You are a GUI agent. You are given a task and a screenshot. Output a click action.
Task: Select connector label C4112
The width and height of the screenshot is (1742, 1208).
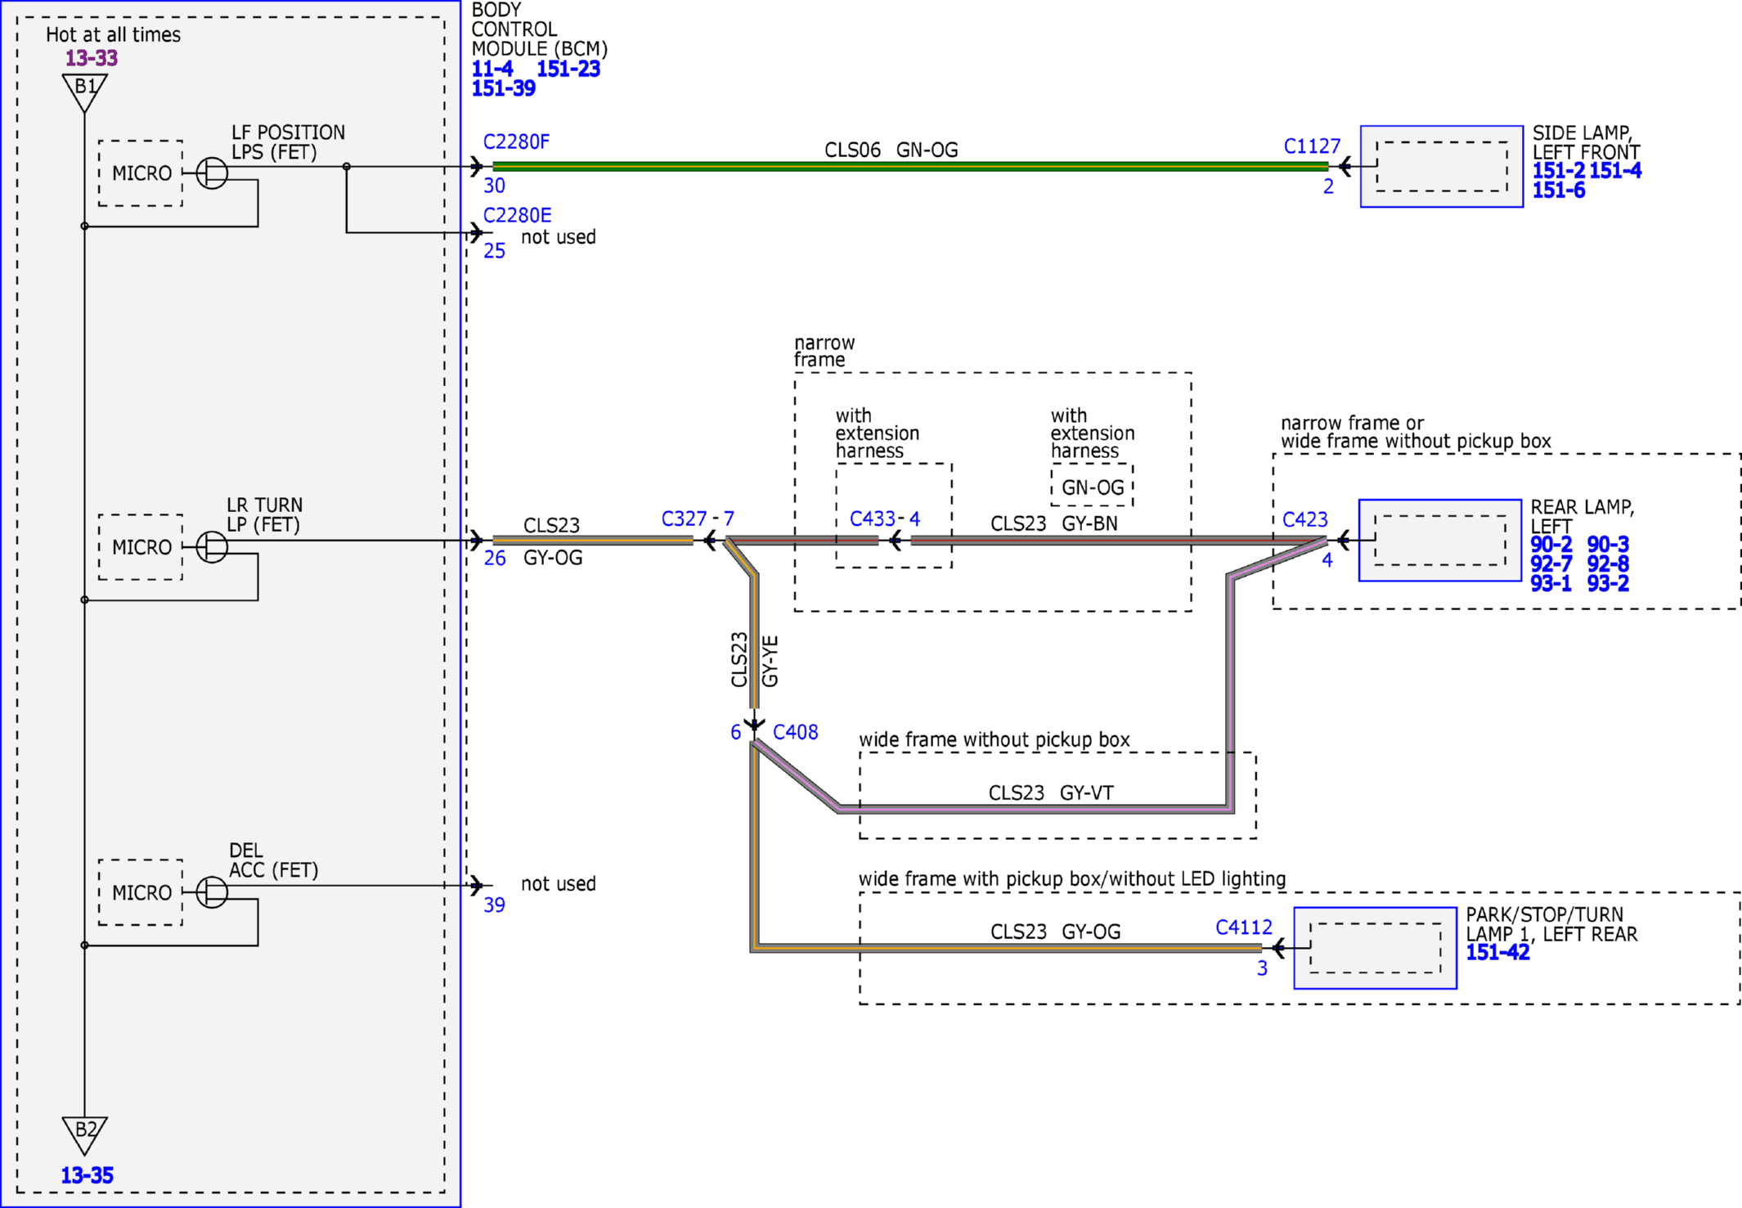coord(1244,927)
